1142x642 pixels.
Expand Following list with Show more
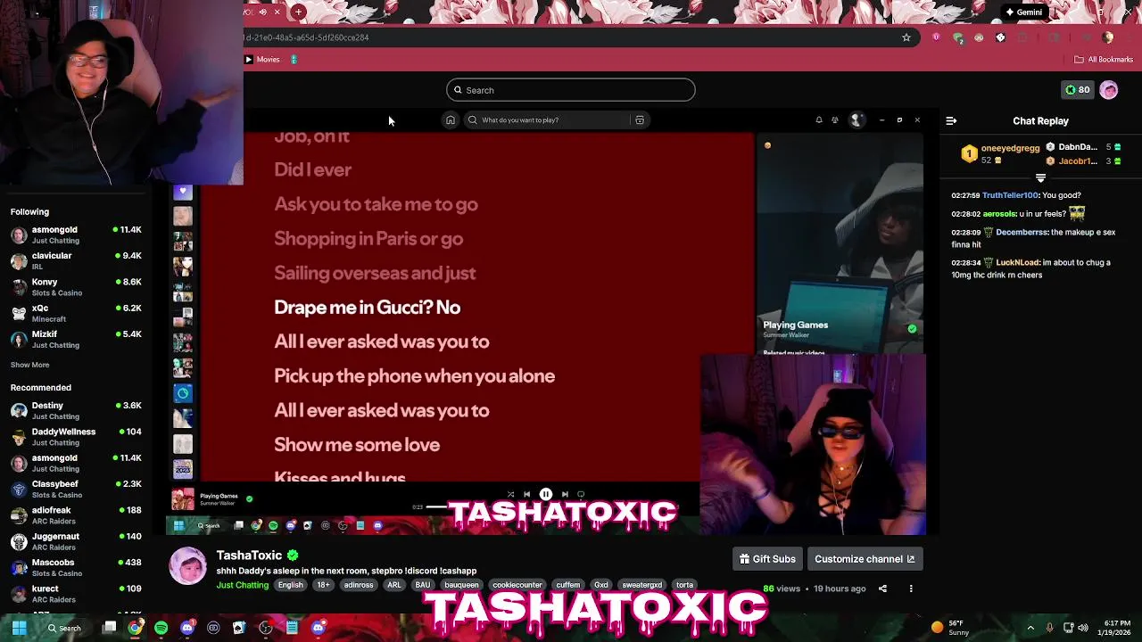tap(29, 365)
